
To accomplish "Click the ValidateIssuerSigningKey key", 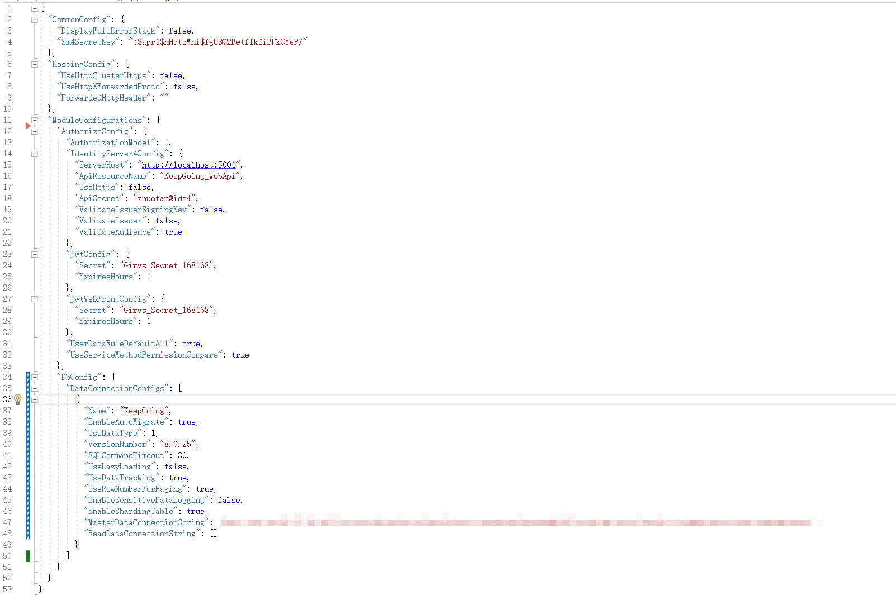I will pos(133,210).
